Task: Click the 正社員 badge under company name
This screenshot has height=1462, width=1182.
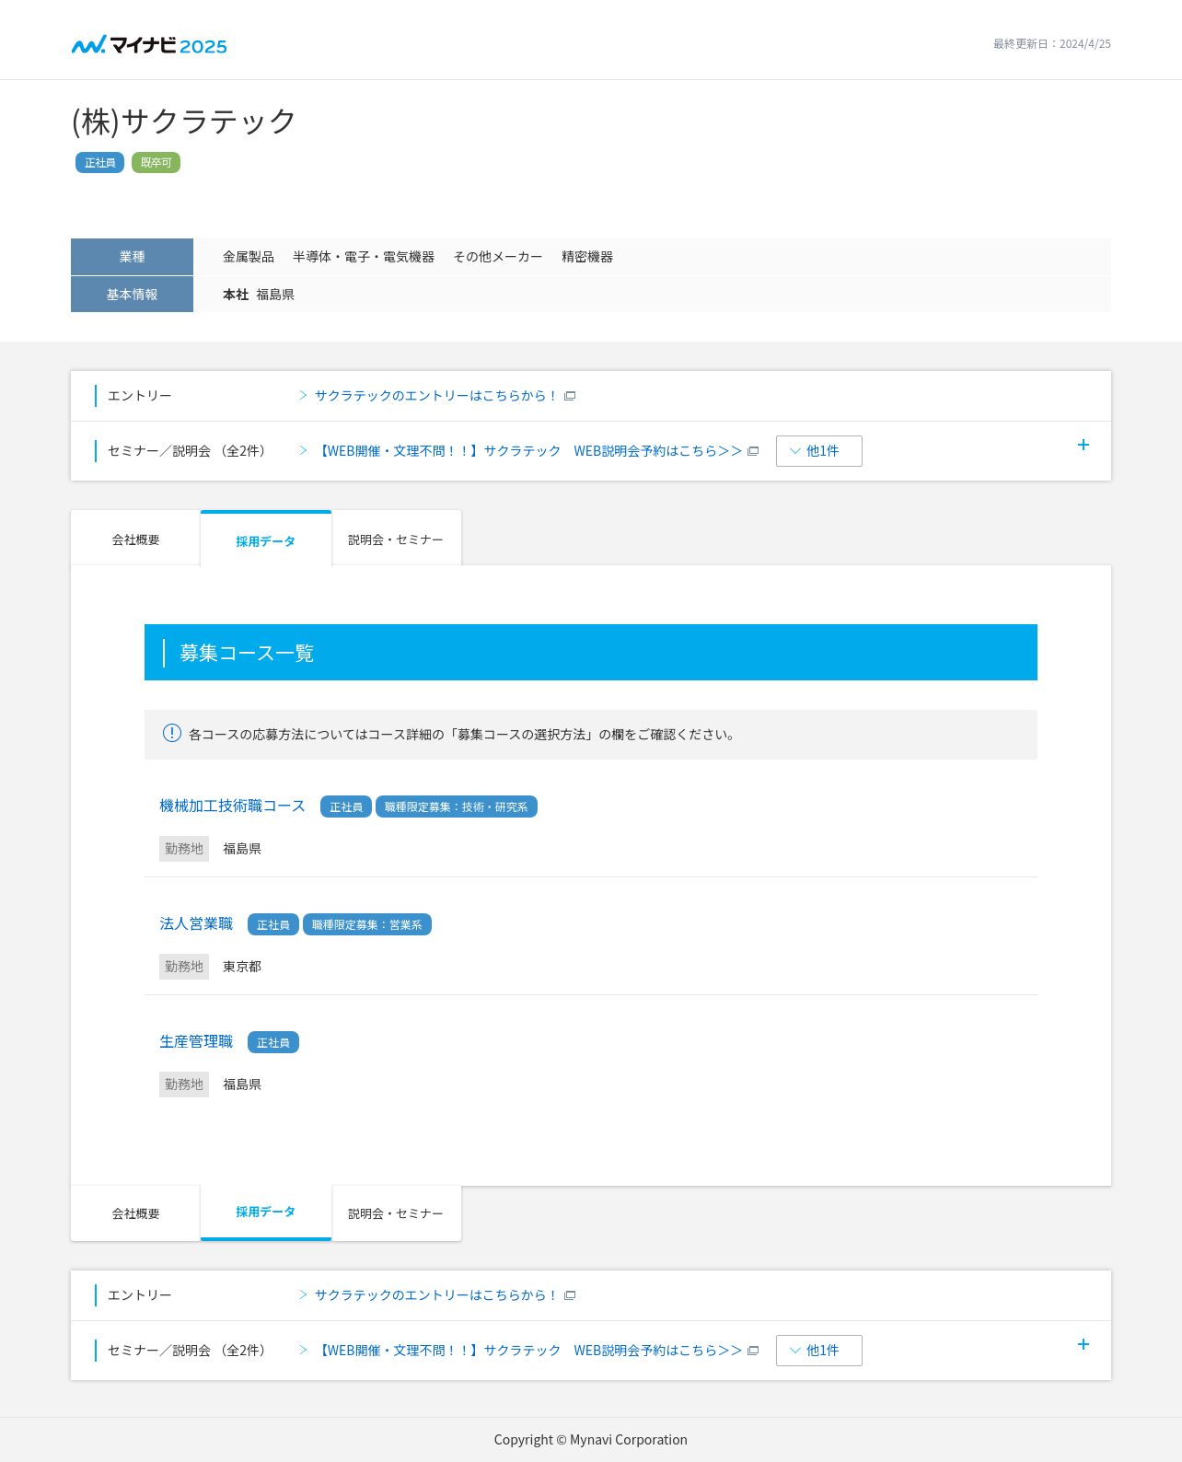Action: point(99,163)
